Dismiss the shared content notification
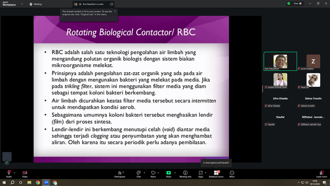The image size is (330, 186). [115, 11]
